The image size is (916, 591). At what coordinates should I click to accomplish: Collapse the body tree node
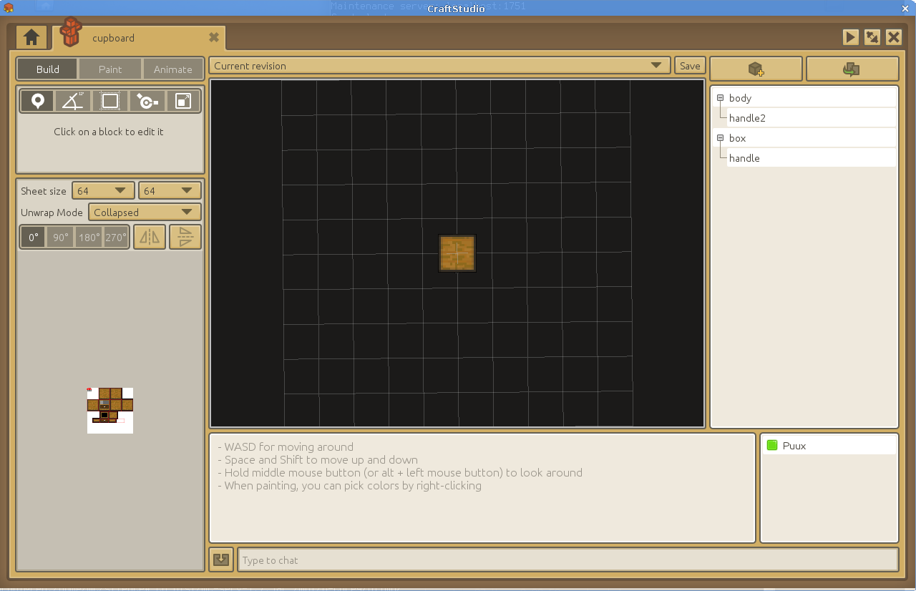(720, 98)
